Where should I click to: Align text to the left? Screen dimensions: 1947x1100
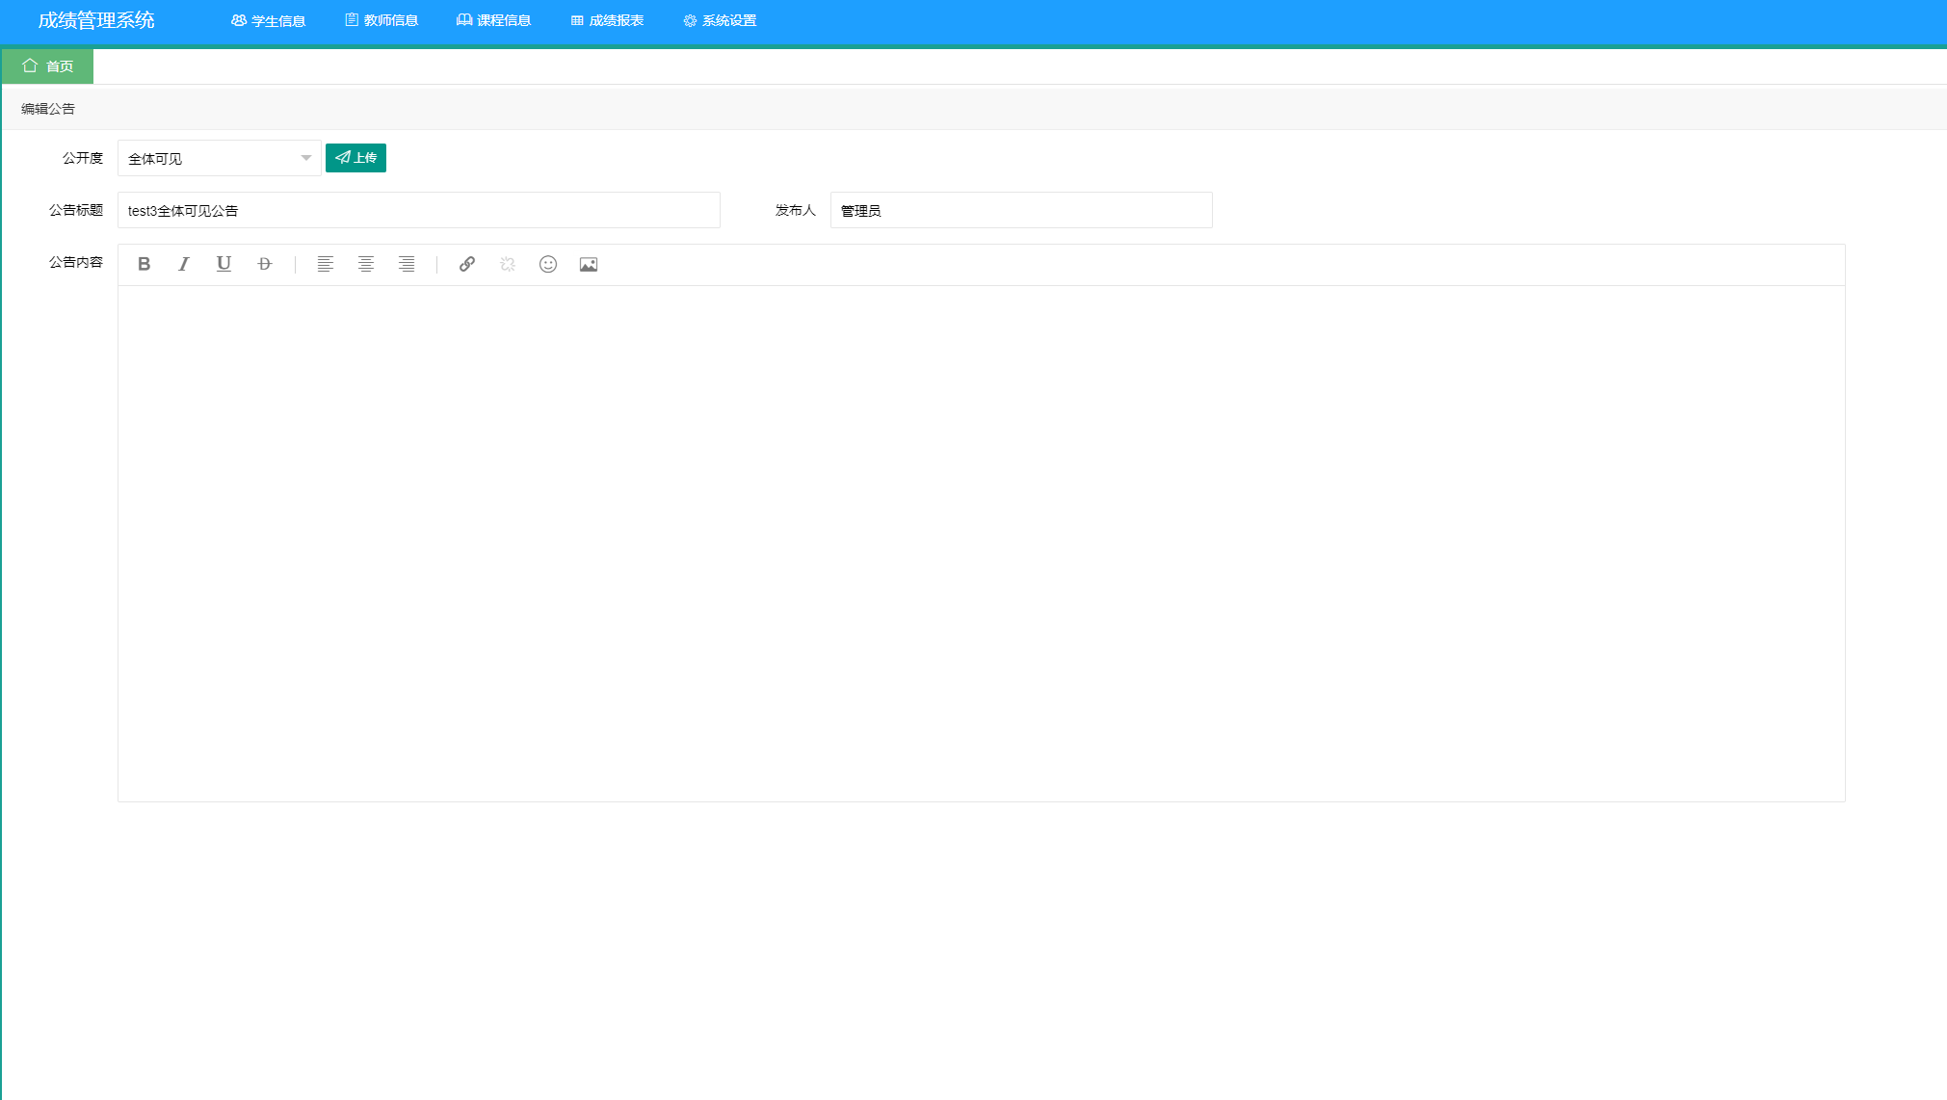(x=326, y=264)
